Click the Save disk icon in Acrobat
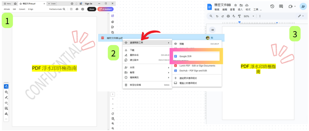This screenshot has height=131, width=309. click(71, 9)
